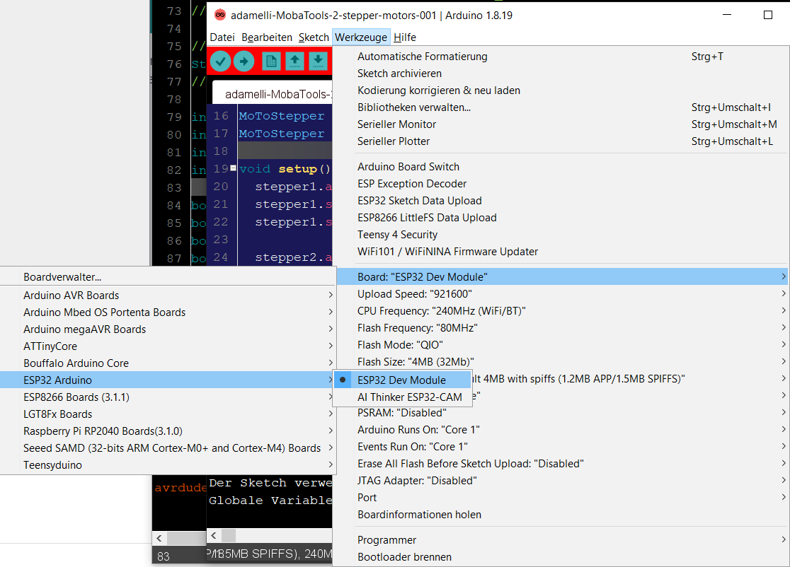Image resolution: width=790 pixels, height=567 pixels.
Task: Expand ATTinyCore boards
Action: click(168, 346)
